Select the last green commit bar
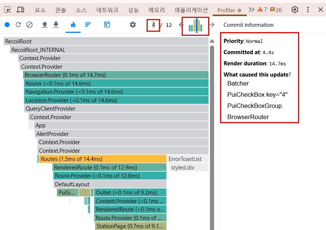 tap(201, 28)
